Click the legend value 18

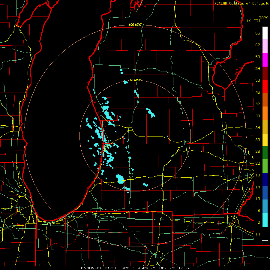[x=258, y=175]
